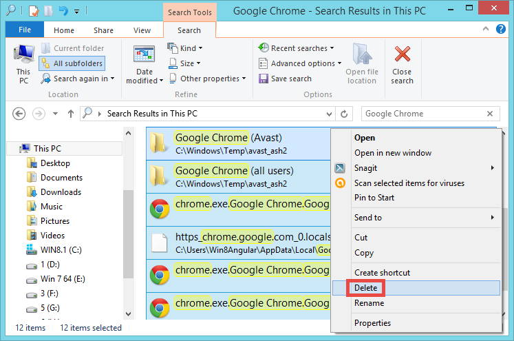The width and height of the screenshot is (514, 341).
Task: Click the This PC search location icon
Action: pyautogui.click(x=23, y=64)
